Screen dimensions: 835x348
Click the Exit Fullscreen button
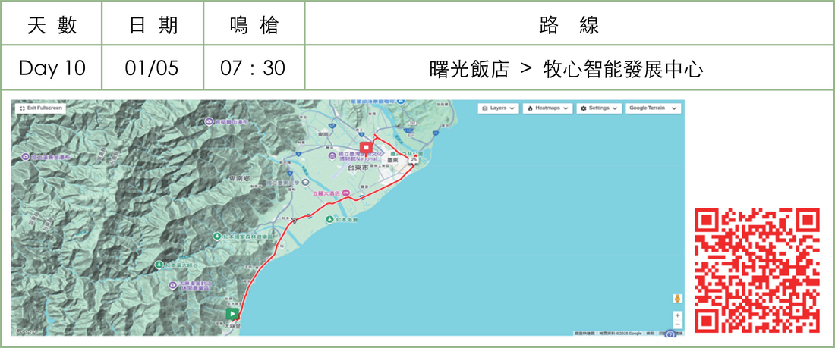[40, 108]
